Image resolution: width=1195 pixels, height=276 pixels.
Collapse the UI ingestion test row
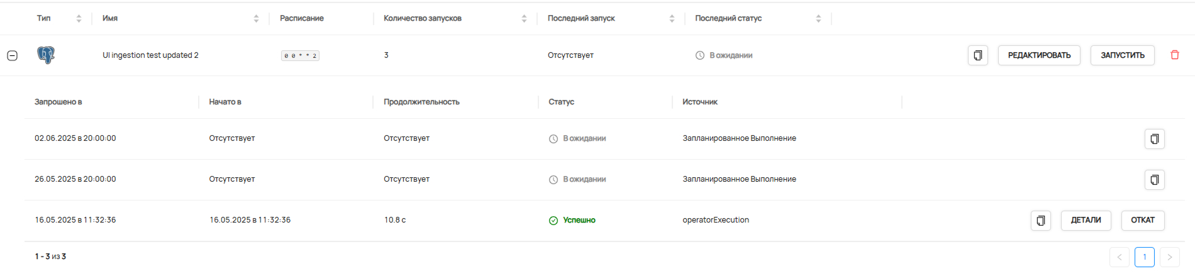pyautogui.click(x=12, y=55)
